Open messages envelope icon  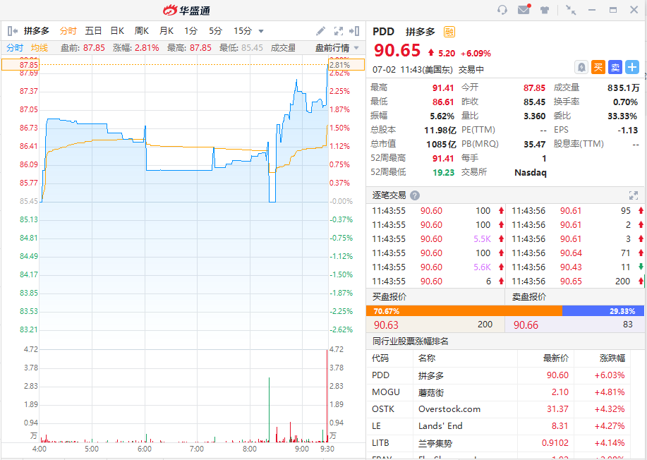524,9
